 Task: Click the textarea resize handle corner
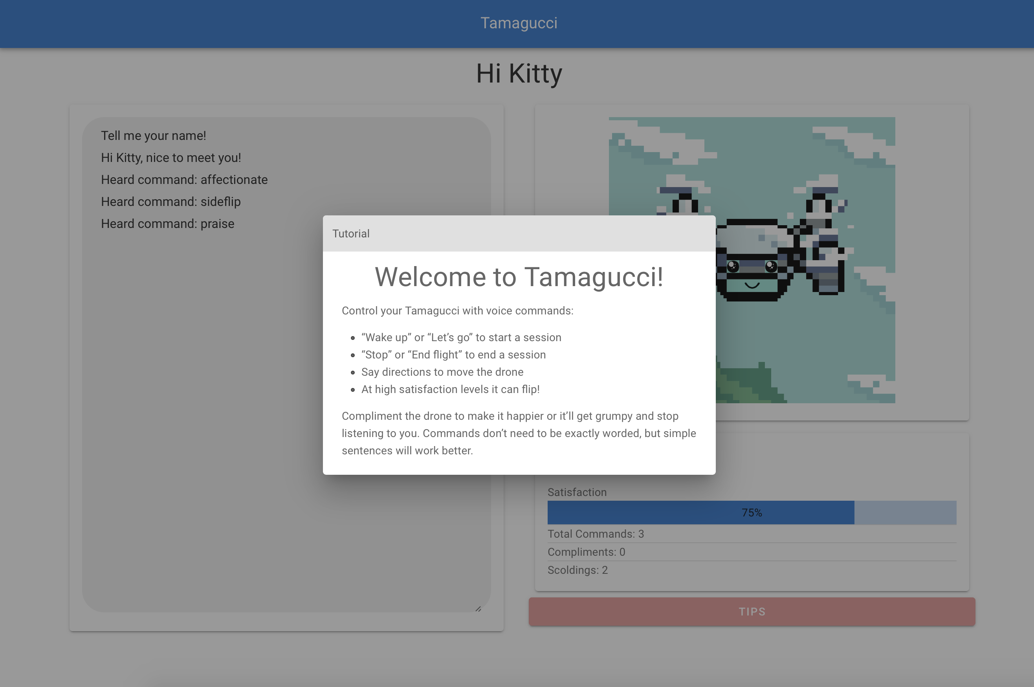pos(478,608)
